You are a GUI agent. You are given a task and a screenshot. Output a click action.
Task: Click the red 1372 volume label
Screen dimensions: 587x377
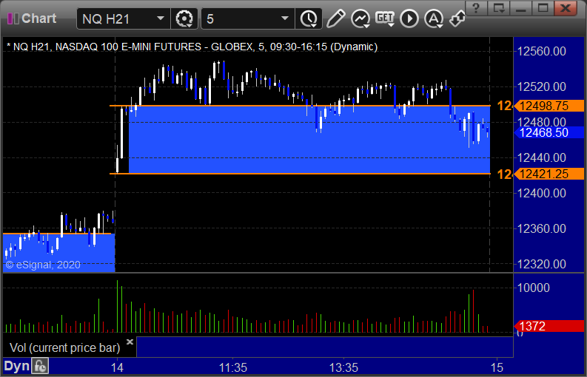(549, 326)
